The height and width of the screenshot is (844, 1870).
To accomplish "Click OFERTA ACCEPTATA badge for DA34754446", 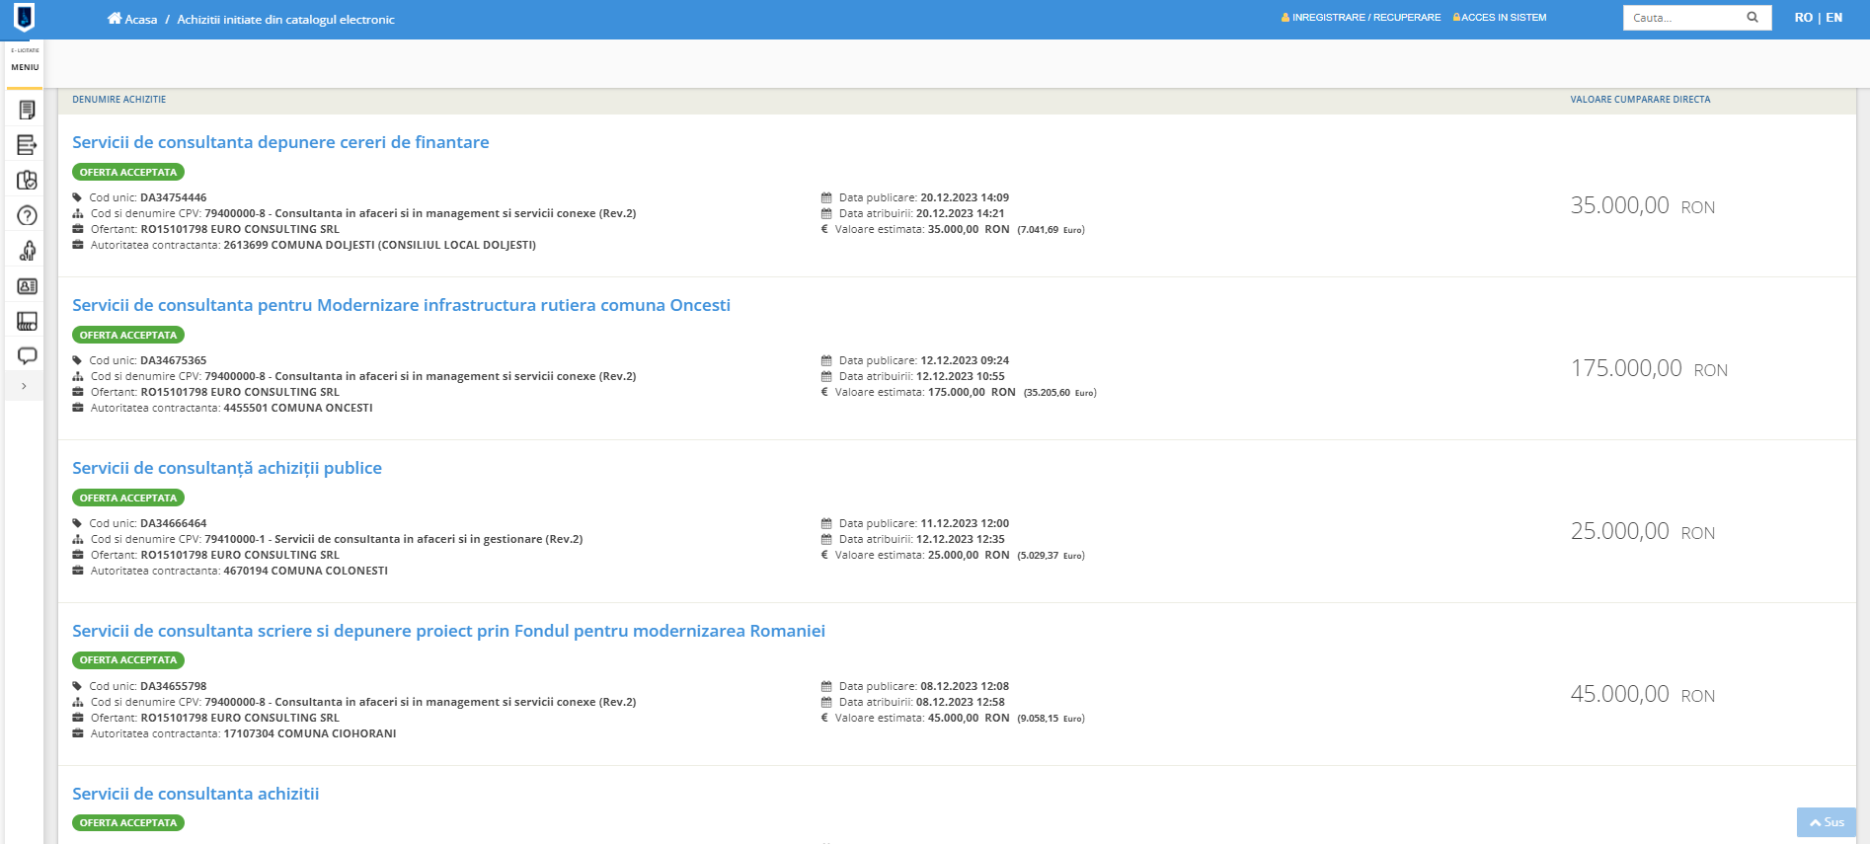I will tap(128, 172).
